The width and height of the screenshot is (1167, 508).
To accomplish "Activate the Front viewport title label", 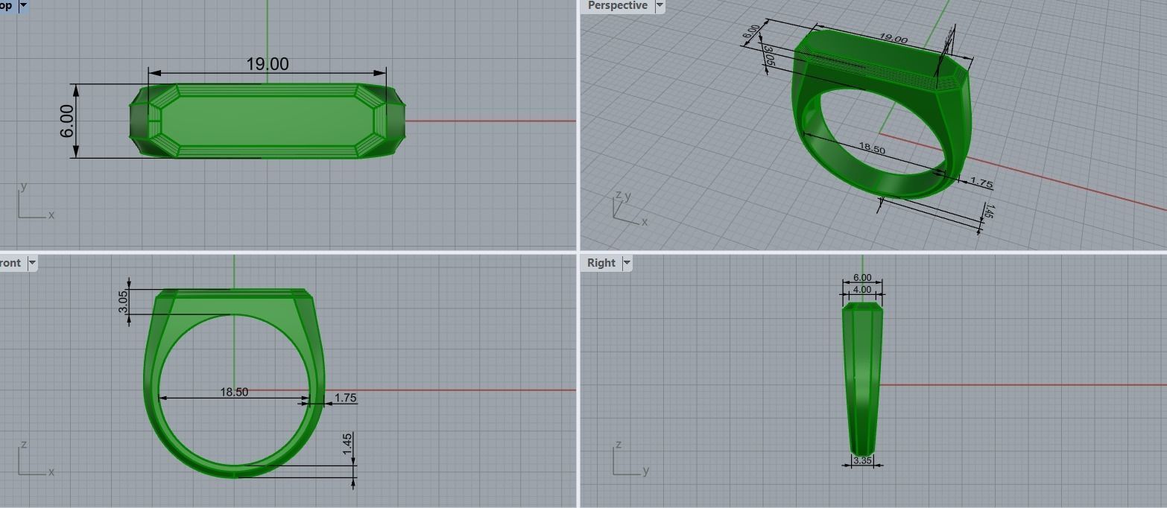I will pyautogui.click(x=10, y=263).
